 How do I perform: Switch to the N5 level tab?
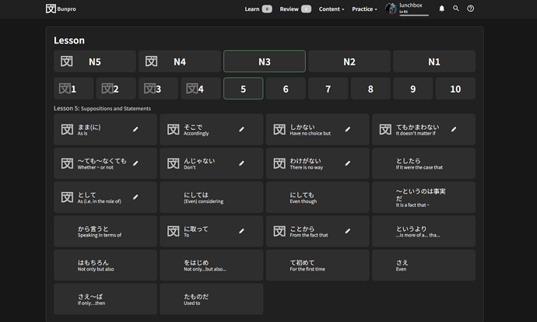click(95, 61)
